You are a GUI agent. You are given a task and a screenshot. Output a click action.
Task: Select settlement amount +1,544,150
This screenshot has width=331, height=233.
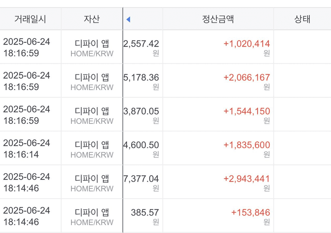[x=247, y=111]
